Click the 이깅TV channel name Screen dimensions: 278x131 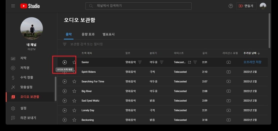[x=31, y=49]
